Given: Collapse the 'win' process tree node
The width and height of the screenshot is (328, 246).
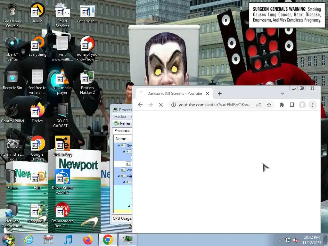Looking at the screenshot, I should [x=119, y=176].
